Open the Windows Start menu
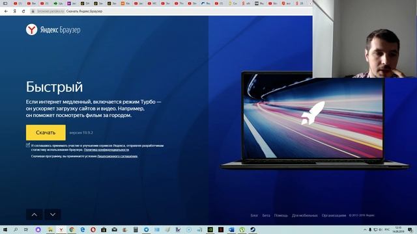The image size is (417, 234). click(x=5, y=229)
